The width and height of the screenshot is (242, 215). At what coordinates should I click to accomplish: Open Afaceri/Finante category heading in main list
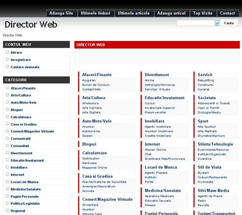pyautogui.click(x=97, y=75)
